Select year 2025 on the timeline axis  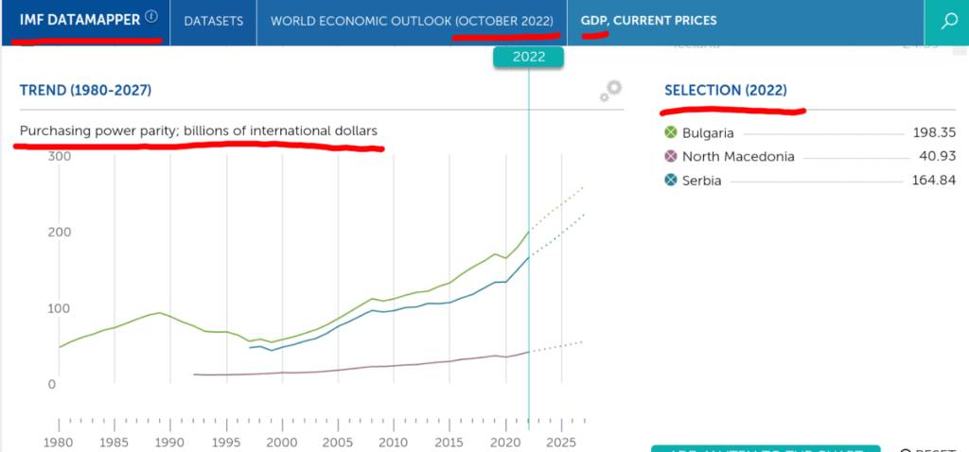tap(561, 442)
